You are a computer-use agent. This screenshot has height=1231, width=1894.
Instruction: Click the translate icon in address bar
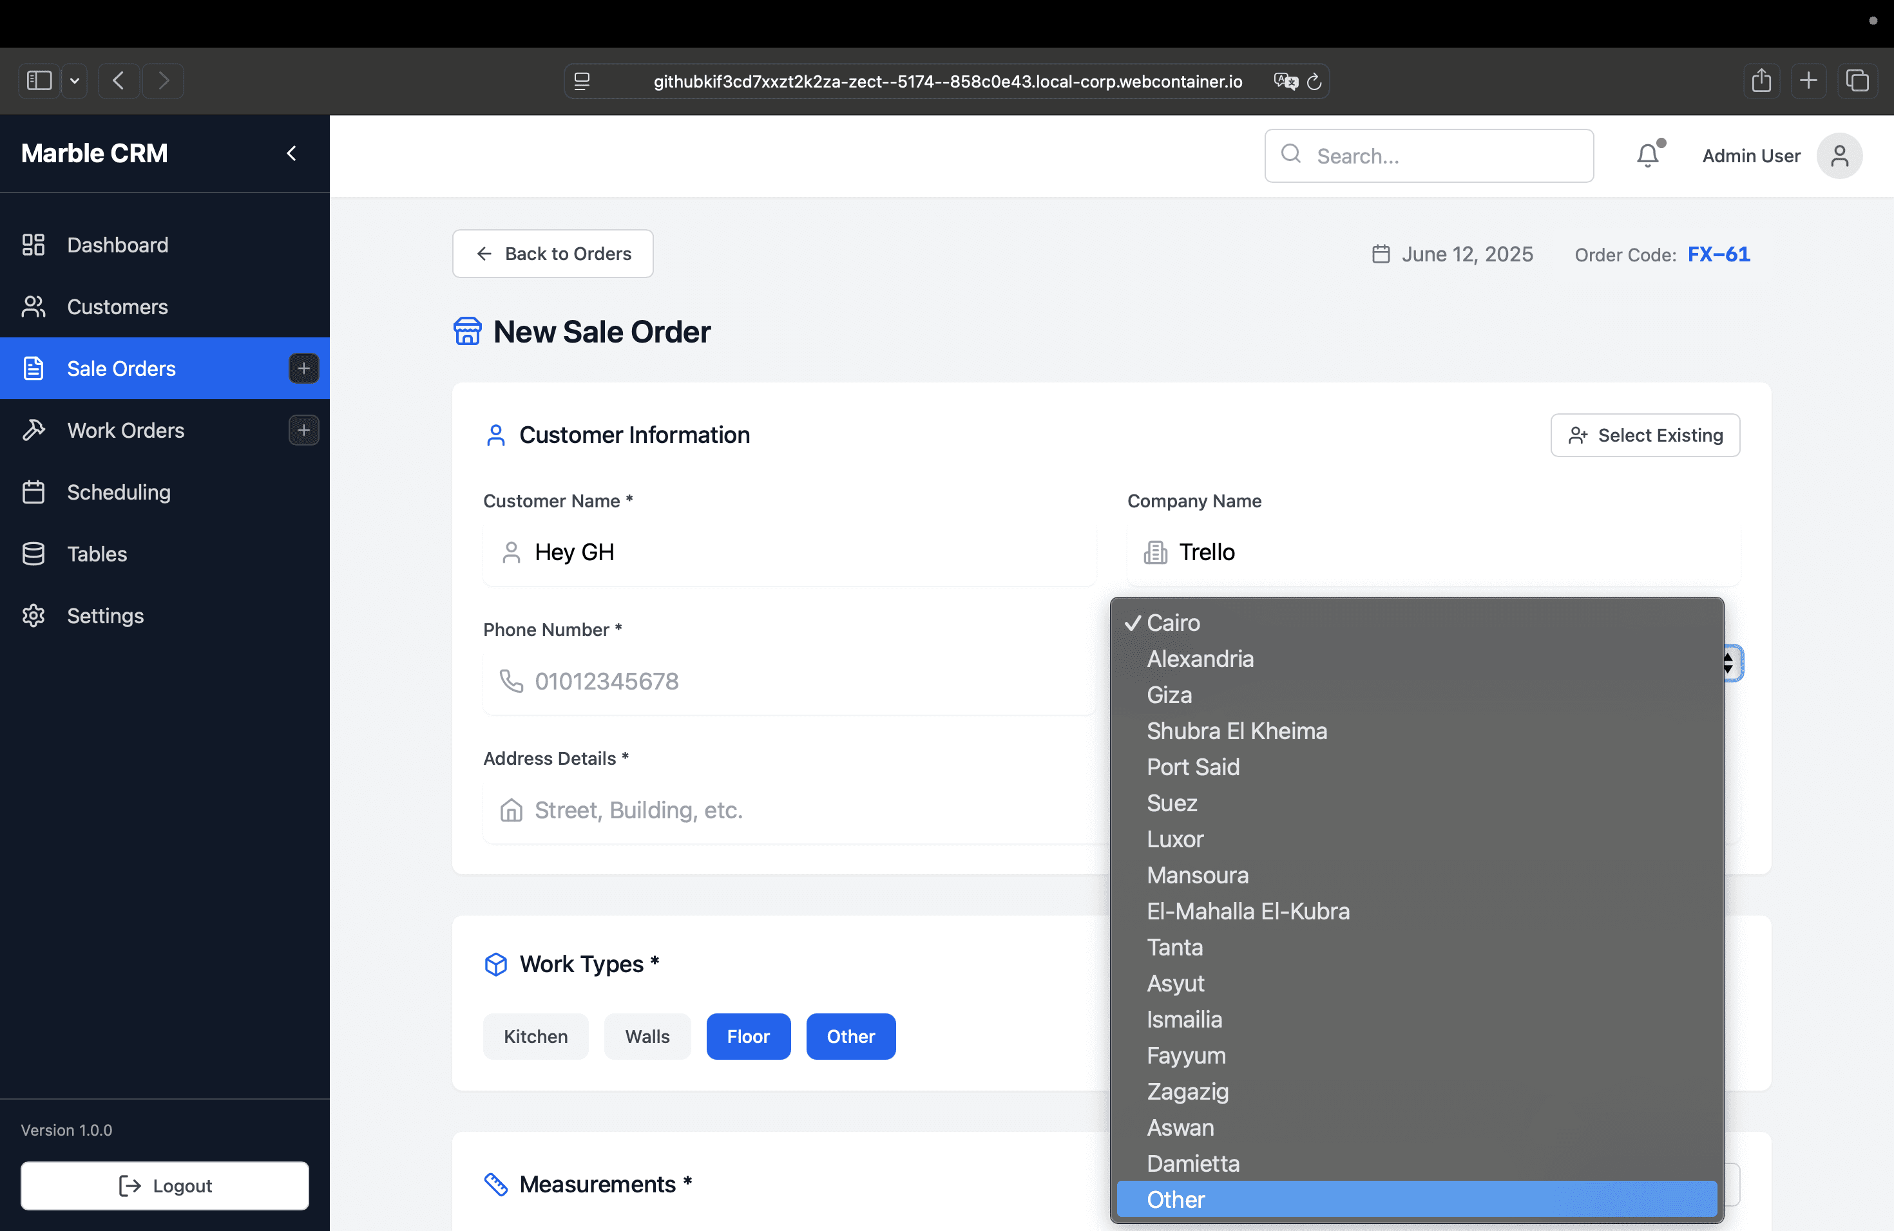1285,81
